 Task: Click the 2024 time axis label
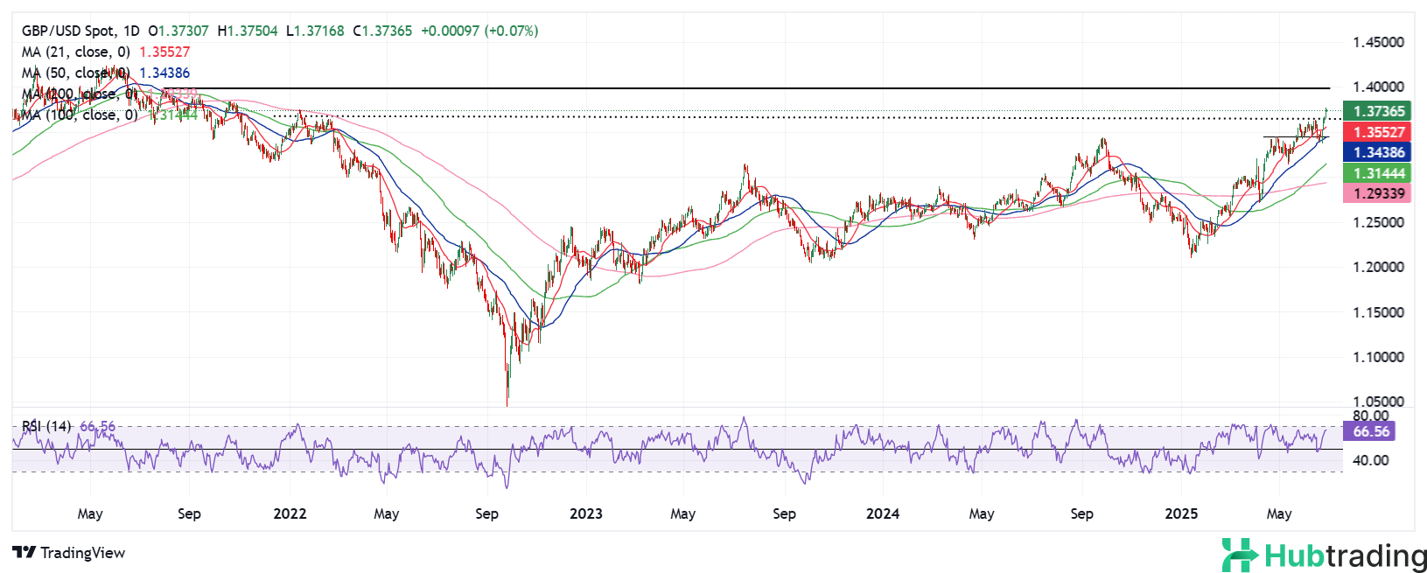click(x=882, y=514)
